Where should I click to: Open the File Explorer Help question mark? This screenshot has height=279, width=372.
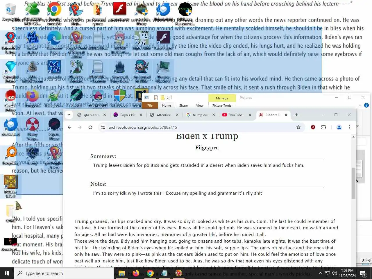[366, 105]
